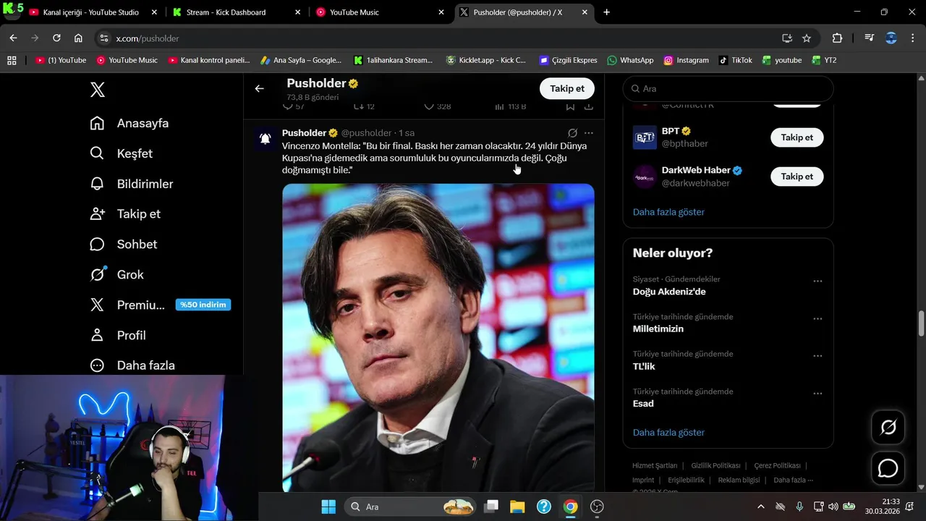
Task: Click browser back arrow
Action: [x=13, y=38]
